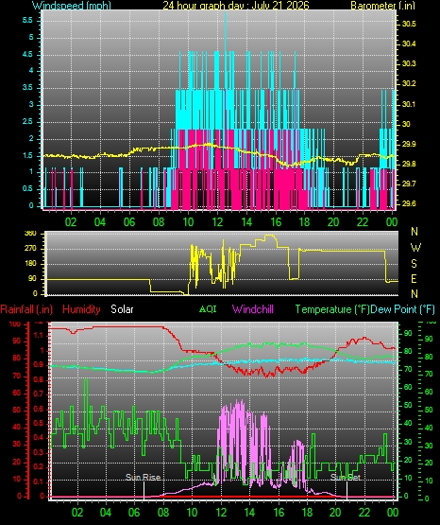
Task: Select the Windchill legend label
Action: 252,308
